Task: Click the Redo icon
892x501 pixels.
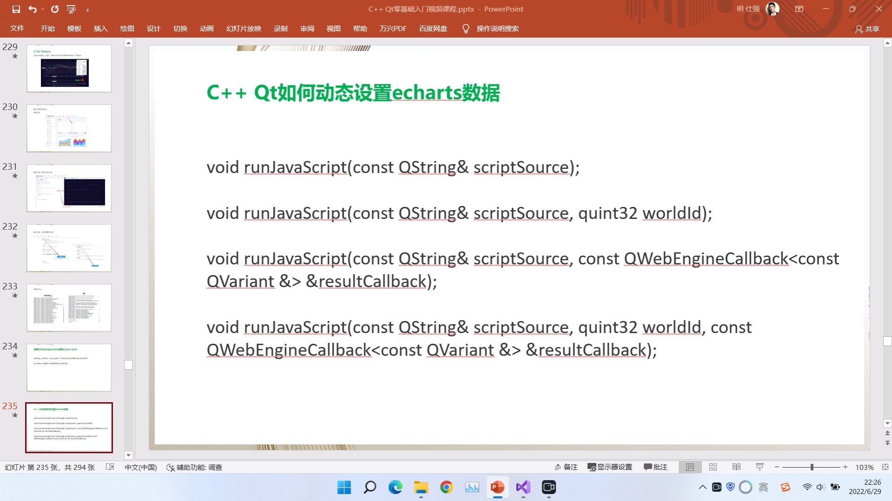Action: pyautogui.click(x=54, y=9)
